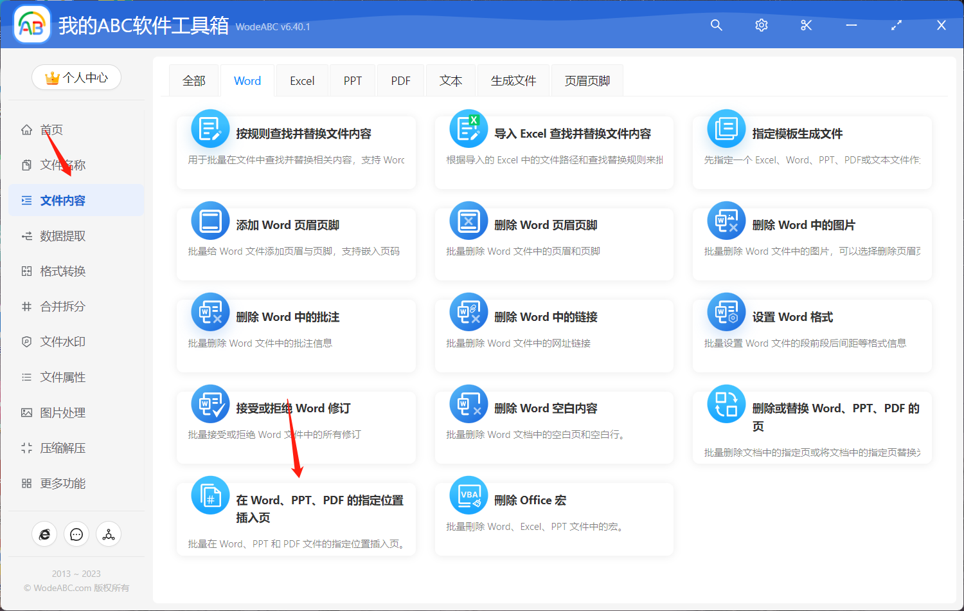The width and height of the screenshot is (964, 611).
Task: Open the 导入 Excel 查找并替换文件内容 tool
Action: click(553, 151)
